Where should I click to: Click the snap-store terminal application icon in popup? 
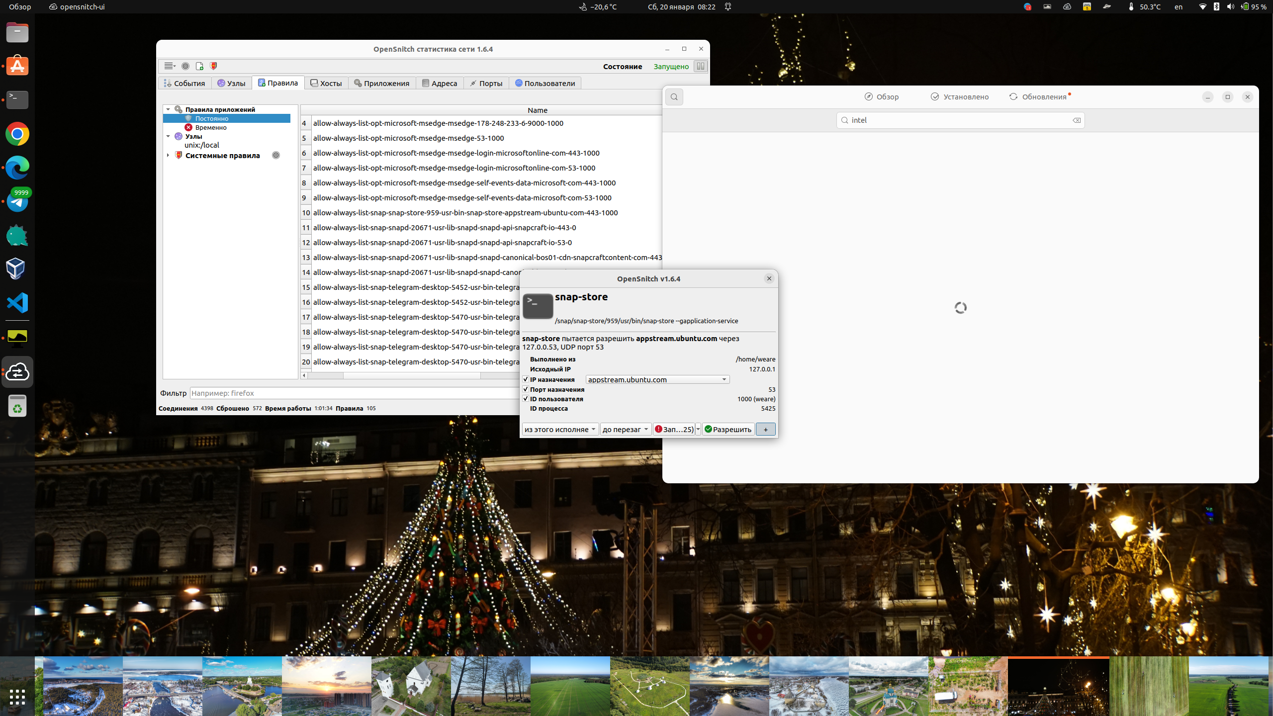pyautogui.click(x=538, y=306)
